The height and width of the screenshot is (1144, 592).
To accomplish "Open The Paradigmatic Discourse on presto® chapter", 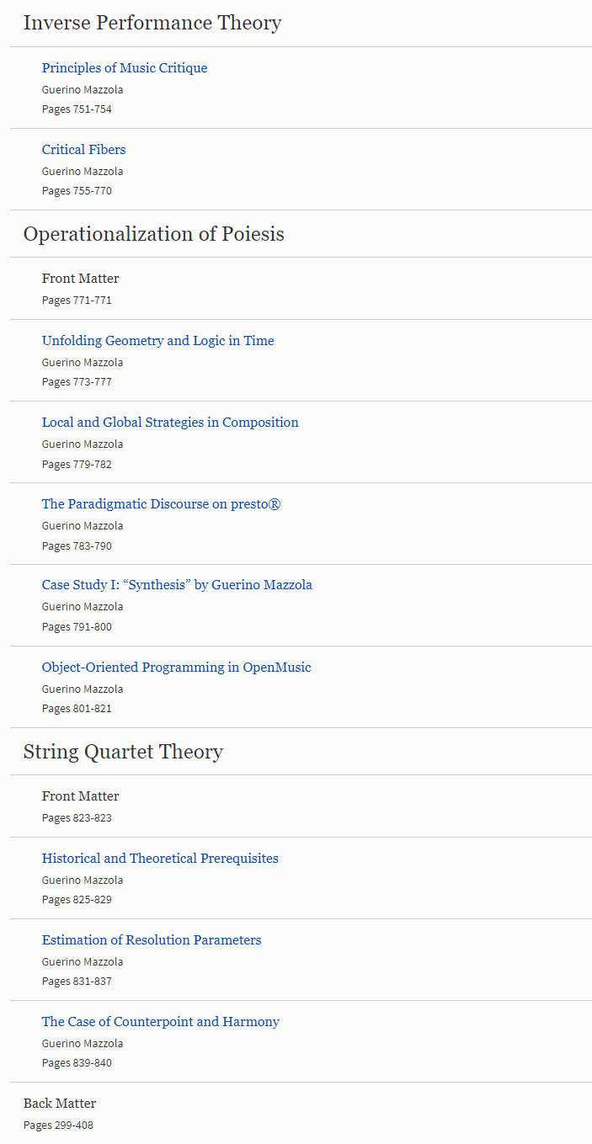I will point(162,504).
